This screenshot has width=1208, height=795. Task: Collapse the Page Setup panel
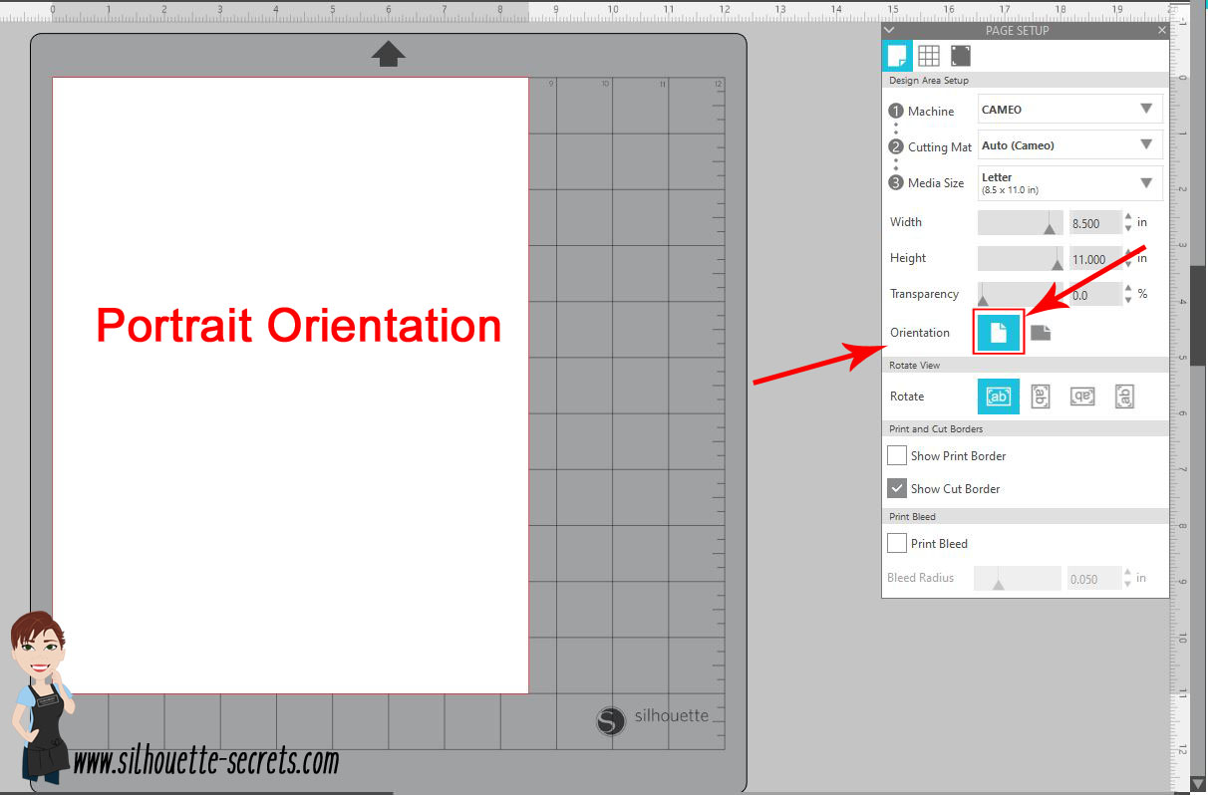point(888,30)
